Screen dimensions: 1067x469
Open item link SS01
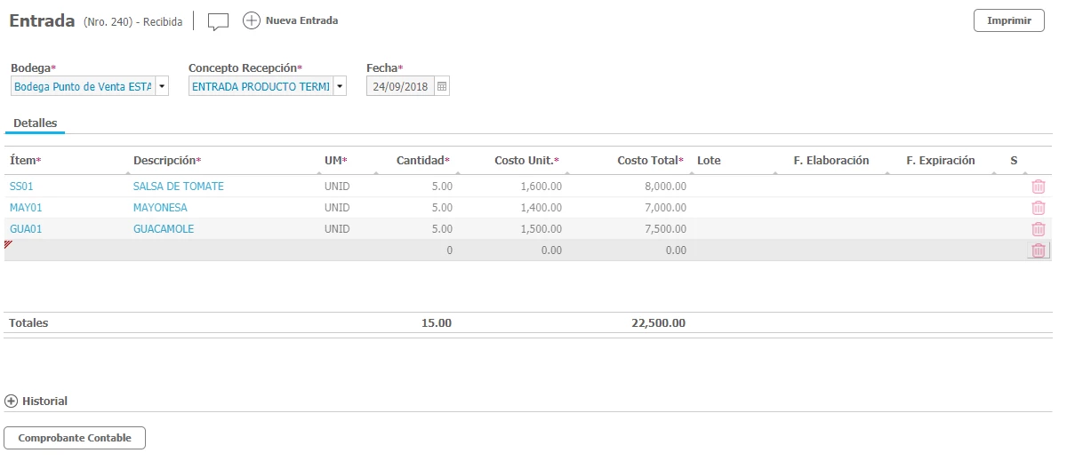pos(20,187)
